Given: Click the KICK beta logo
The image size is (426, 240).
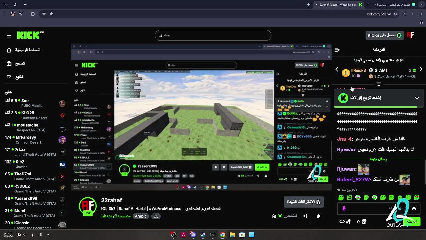Looking at the screenshot, I should click(x=30, y=35).
